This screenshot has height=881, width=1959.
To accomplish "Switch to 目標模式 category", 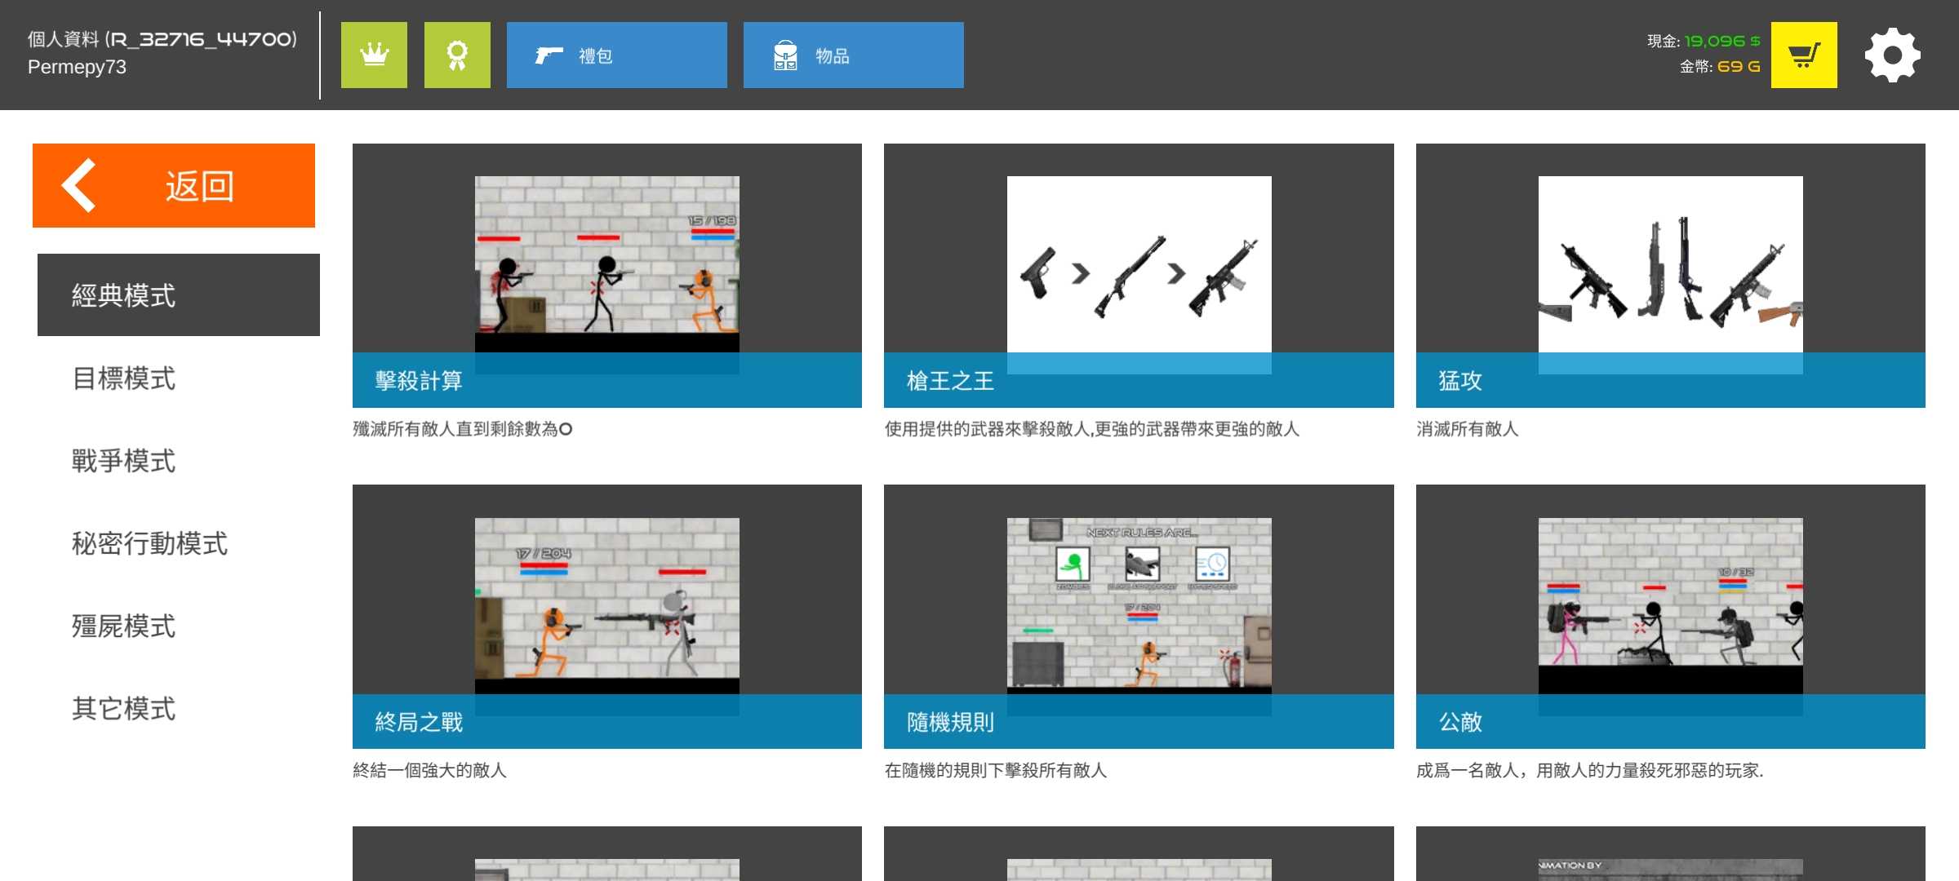I will 124,379.
